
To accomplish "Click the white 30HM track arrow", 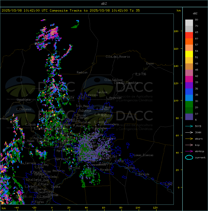I will click(x=189, y=132).
